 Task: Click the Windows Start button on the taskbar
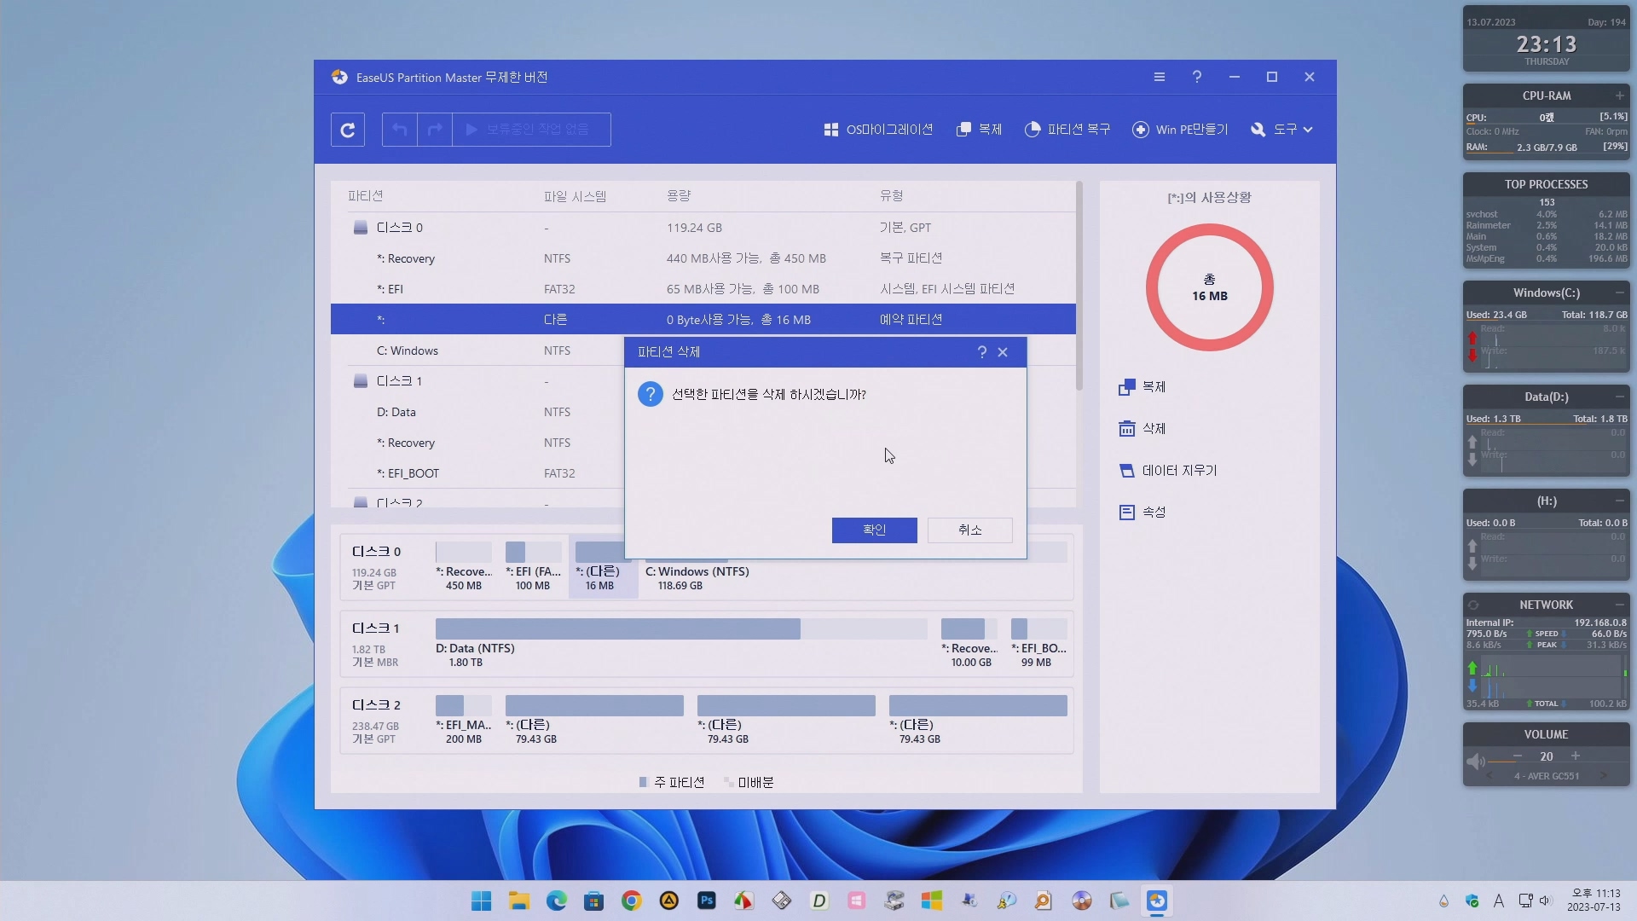pyautogui.click(x=482, y=901)
